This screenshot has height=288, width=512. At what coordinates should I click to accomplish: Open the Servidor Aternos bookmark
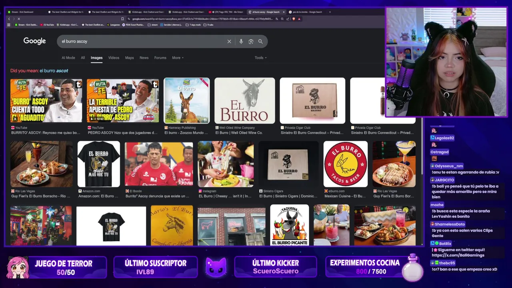171,25
